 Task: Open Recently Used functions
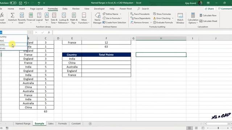tap(22, 18)
